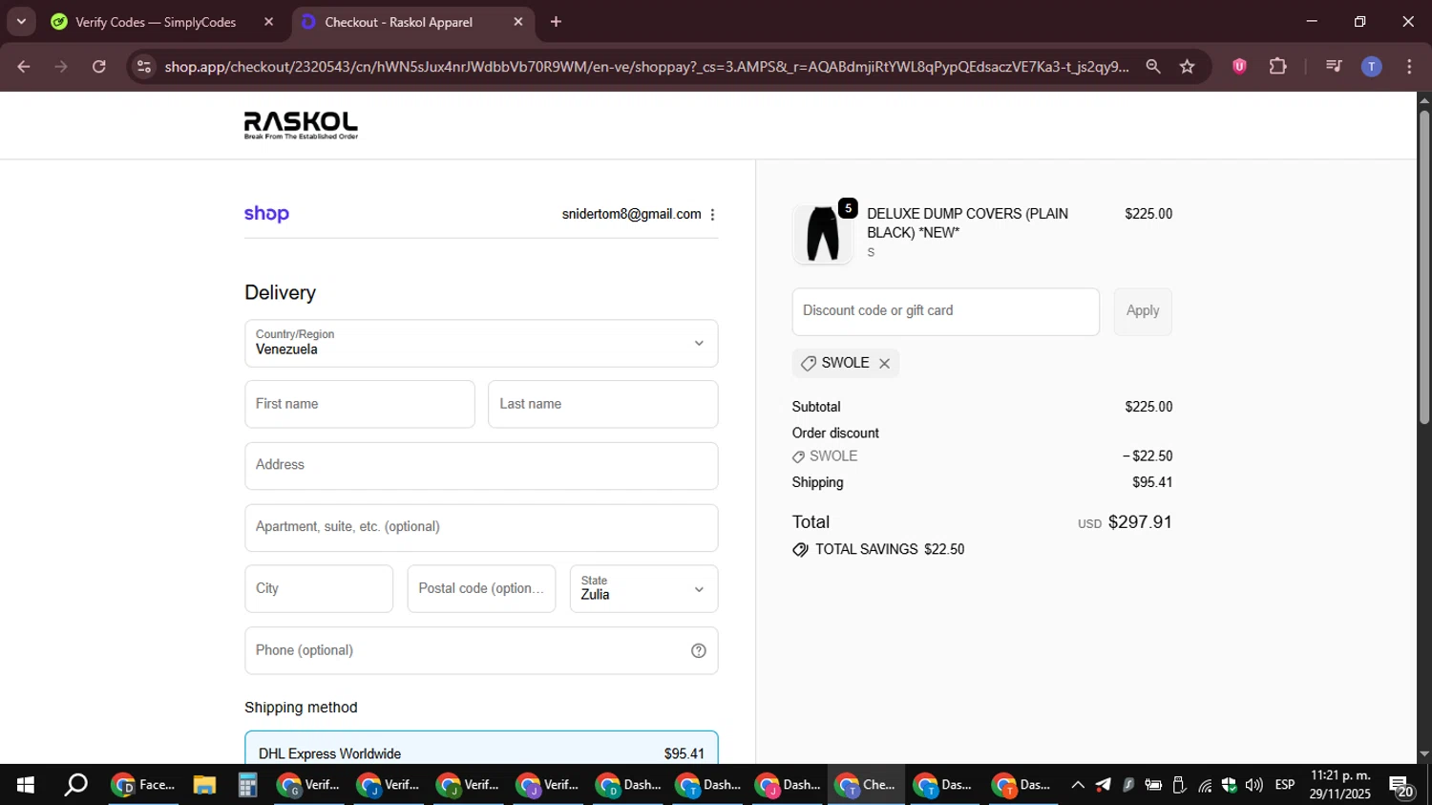Click the product title DELUXE DUMP COVERS

click(967, 222)
